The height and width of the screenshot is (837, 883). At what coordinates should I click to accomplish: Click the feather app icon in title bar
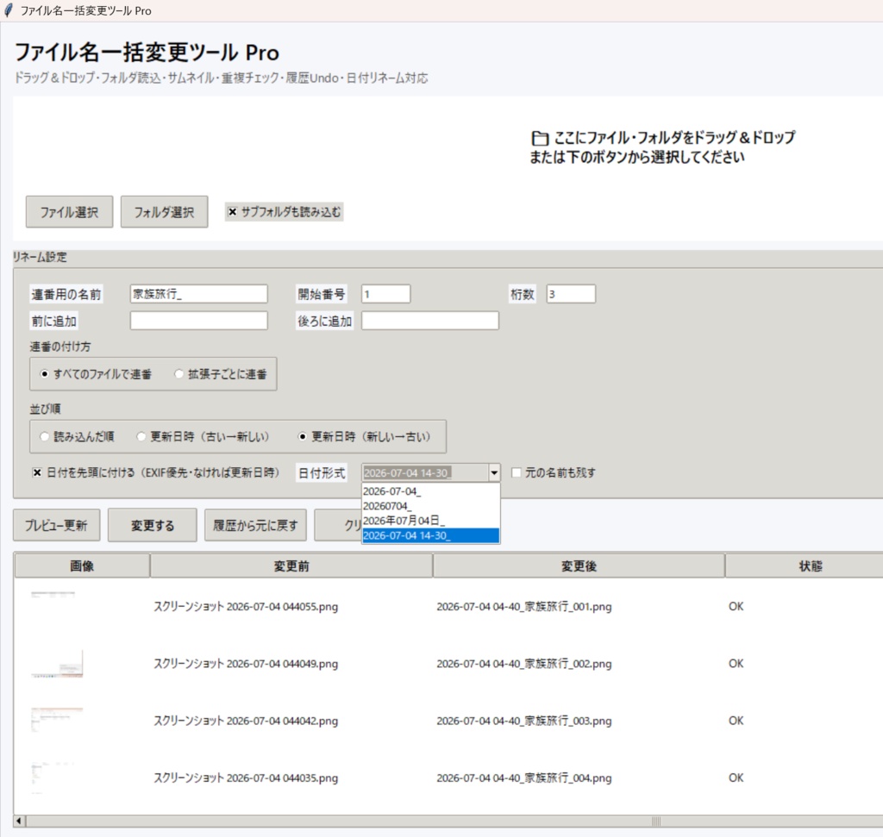8,10
